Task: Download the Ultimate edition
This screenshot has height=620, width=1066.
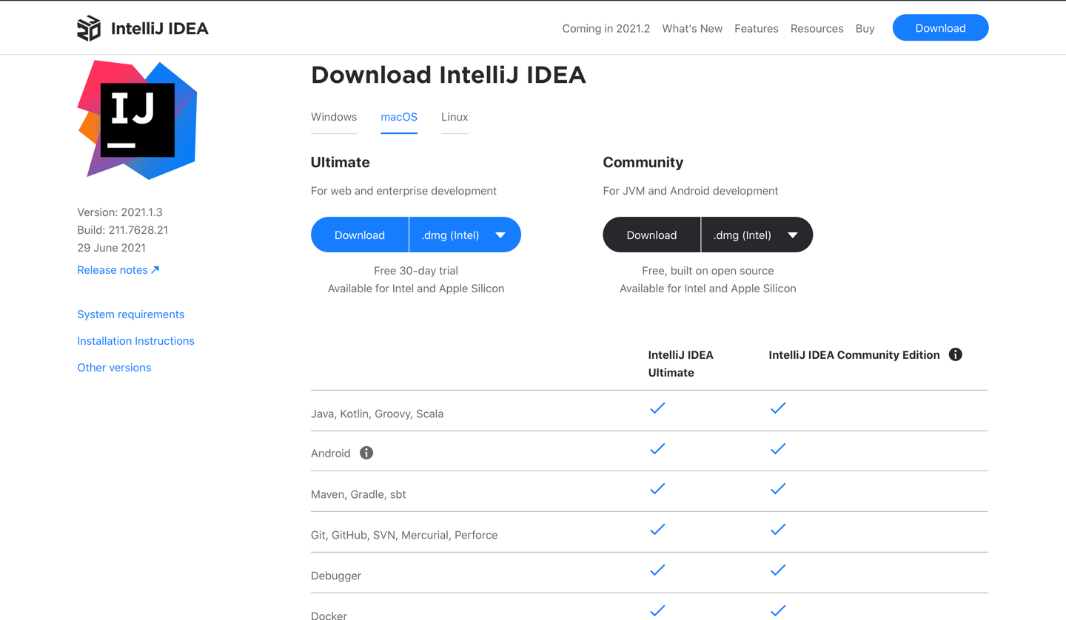Action: 360,235
